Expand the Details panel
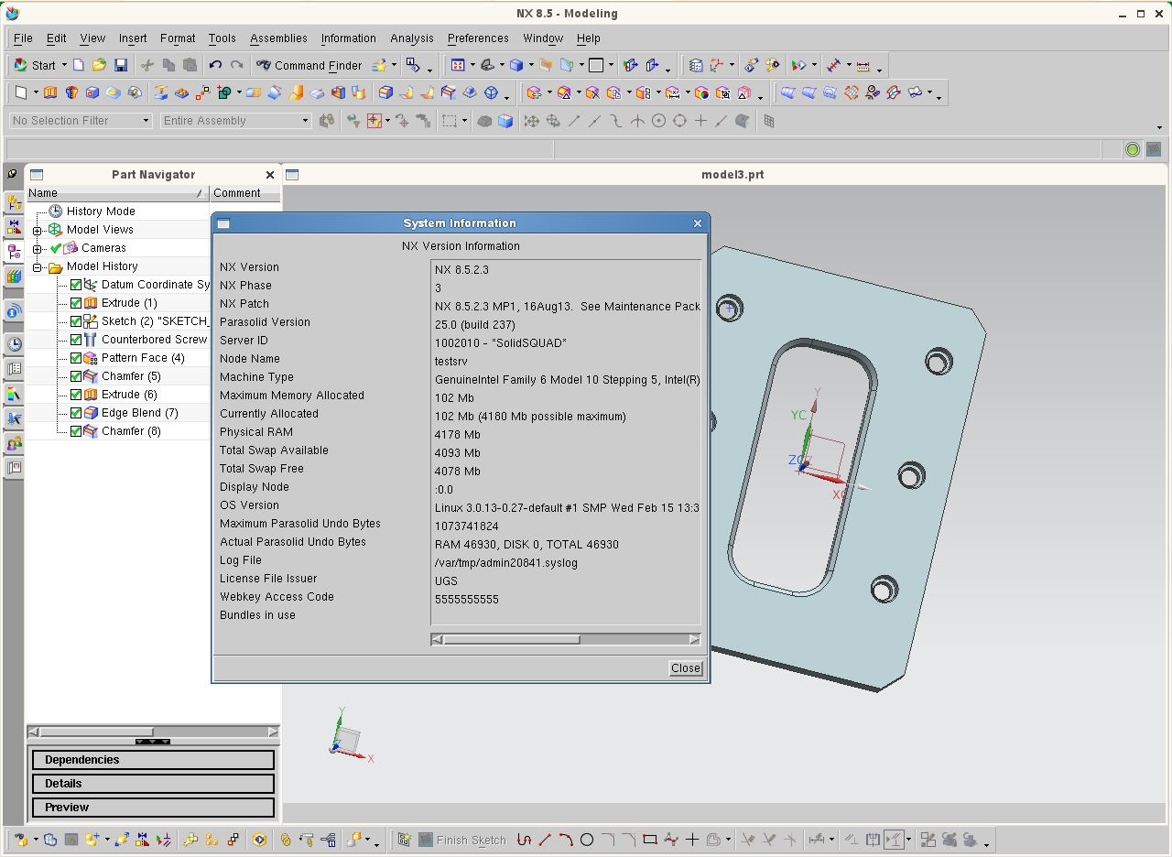Screen dimensions: 1172x857 (153, 784)
